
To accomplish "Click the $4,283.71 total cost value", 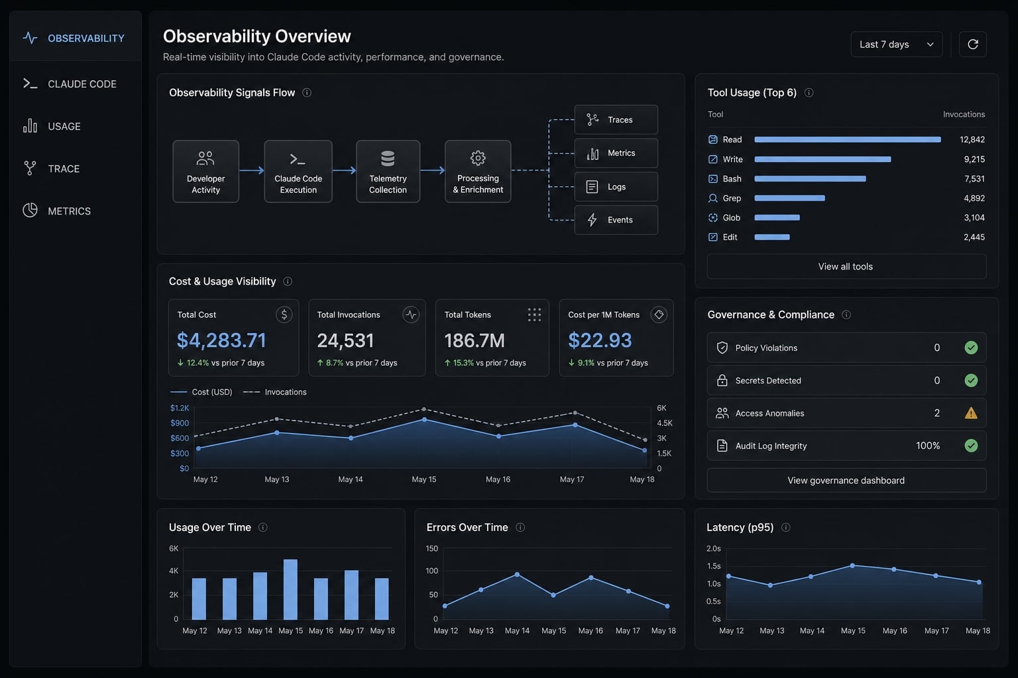I will pos(221,340).
